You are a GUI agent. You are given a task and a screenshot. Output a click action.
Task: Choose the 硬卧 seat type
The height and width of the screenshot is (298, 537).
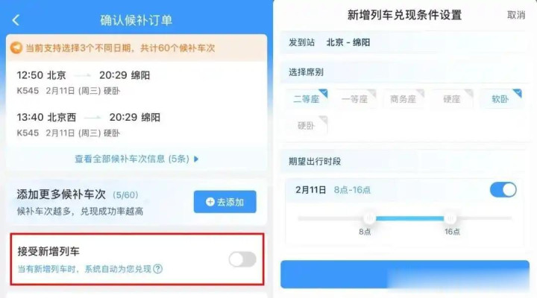tap(307, 126)
